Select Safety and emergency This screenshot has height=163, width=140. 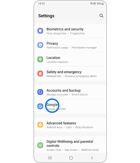(70, 74)
